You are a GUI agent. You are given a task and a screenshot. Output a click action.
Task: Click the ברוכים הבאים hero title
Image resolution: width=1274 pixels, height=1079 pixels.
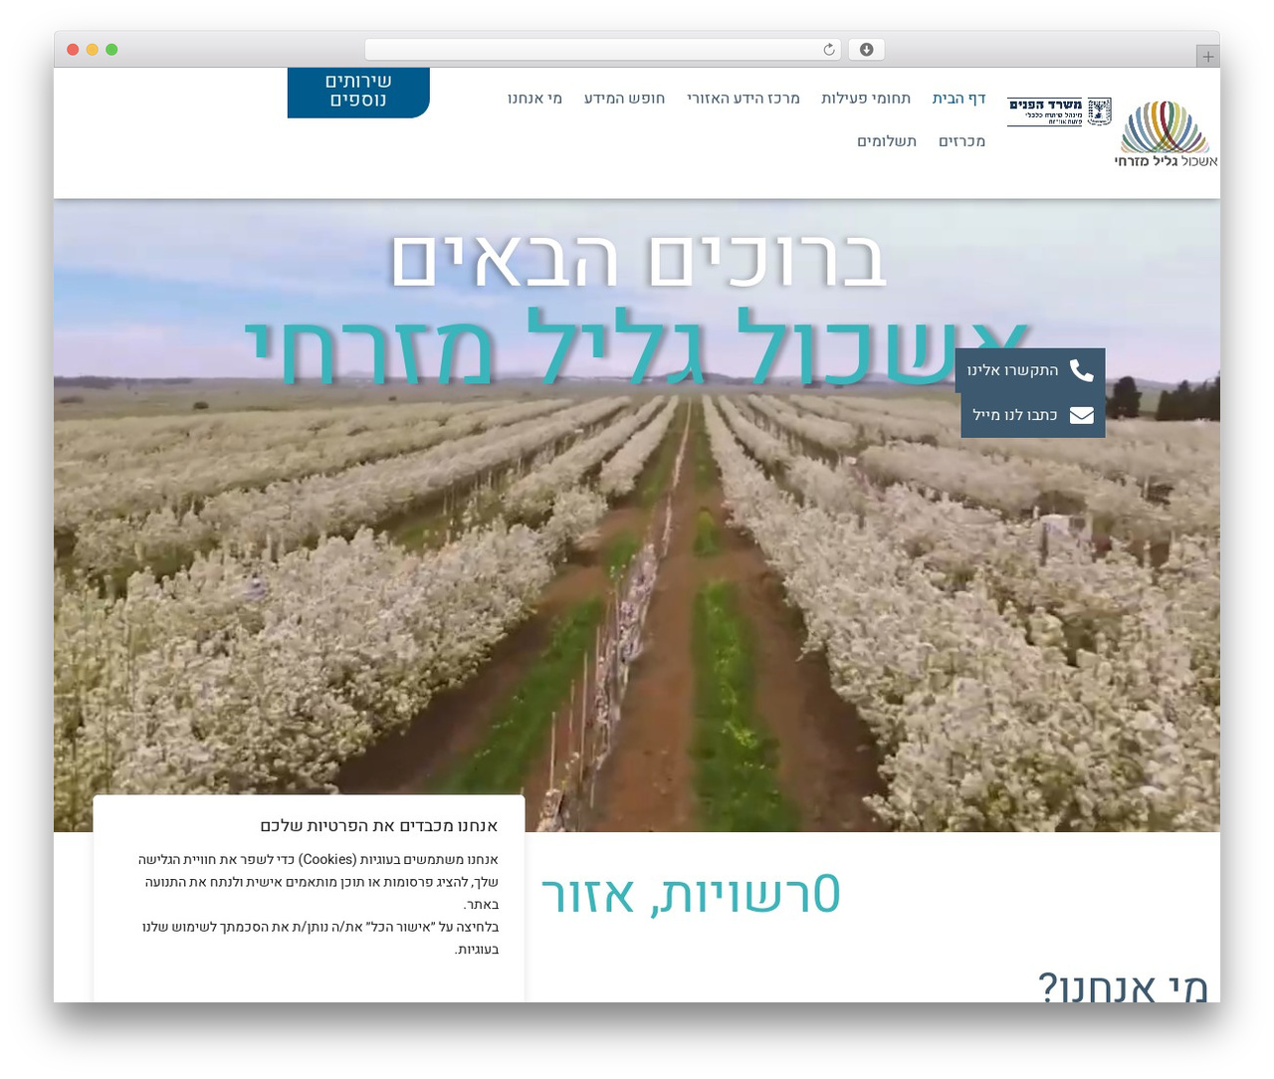click(638, 261)
